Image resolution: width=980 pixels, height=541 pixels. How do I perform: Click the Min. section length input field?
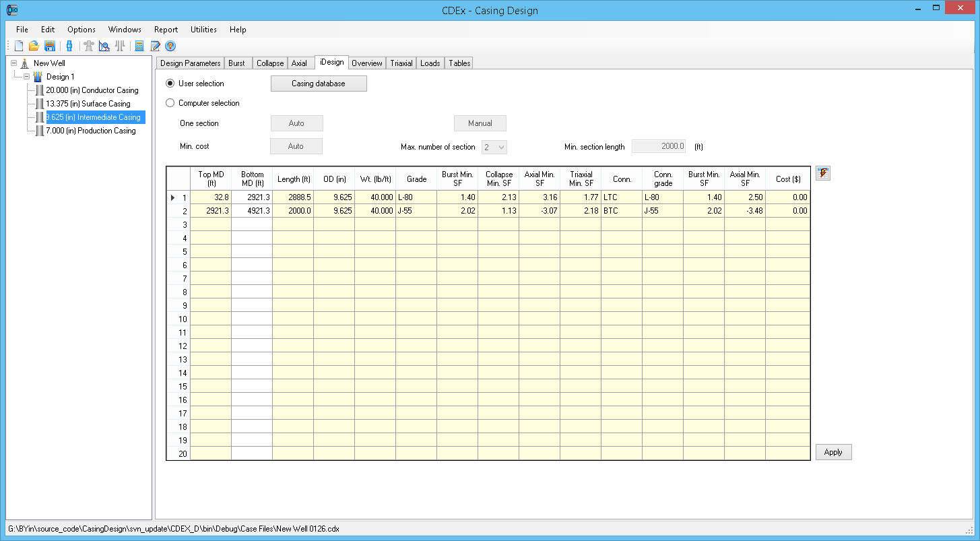659,146
